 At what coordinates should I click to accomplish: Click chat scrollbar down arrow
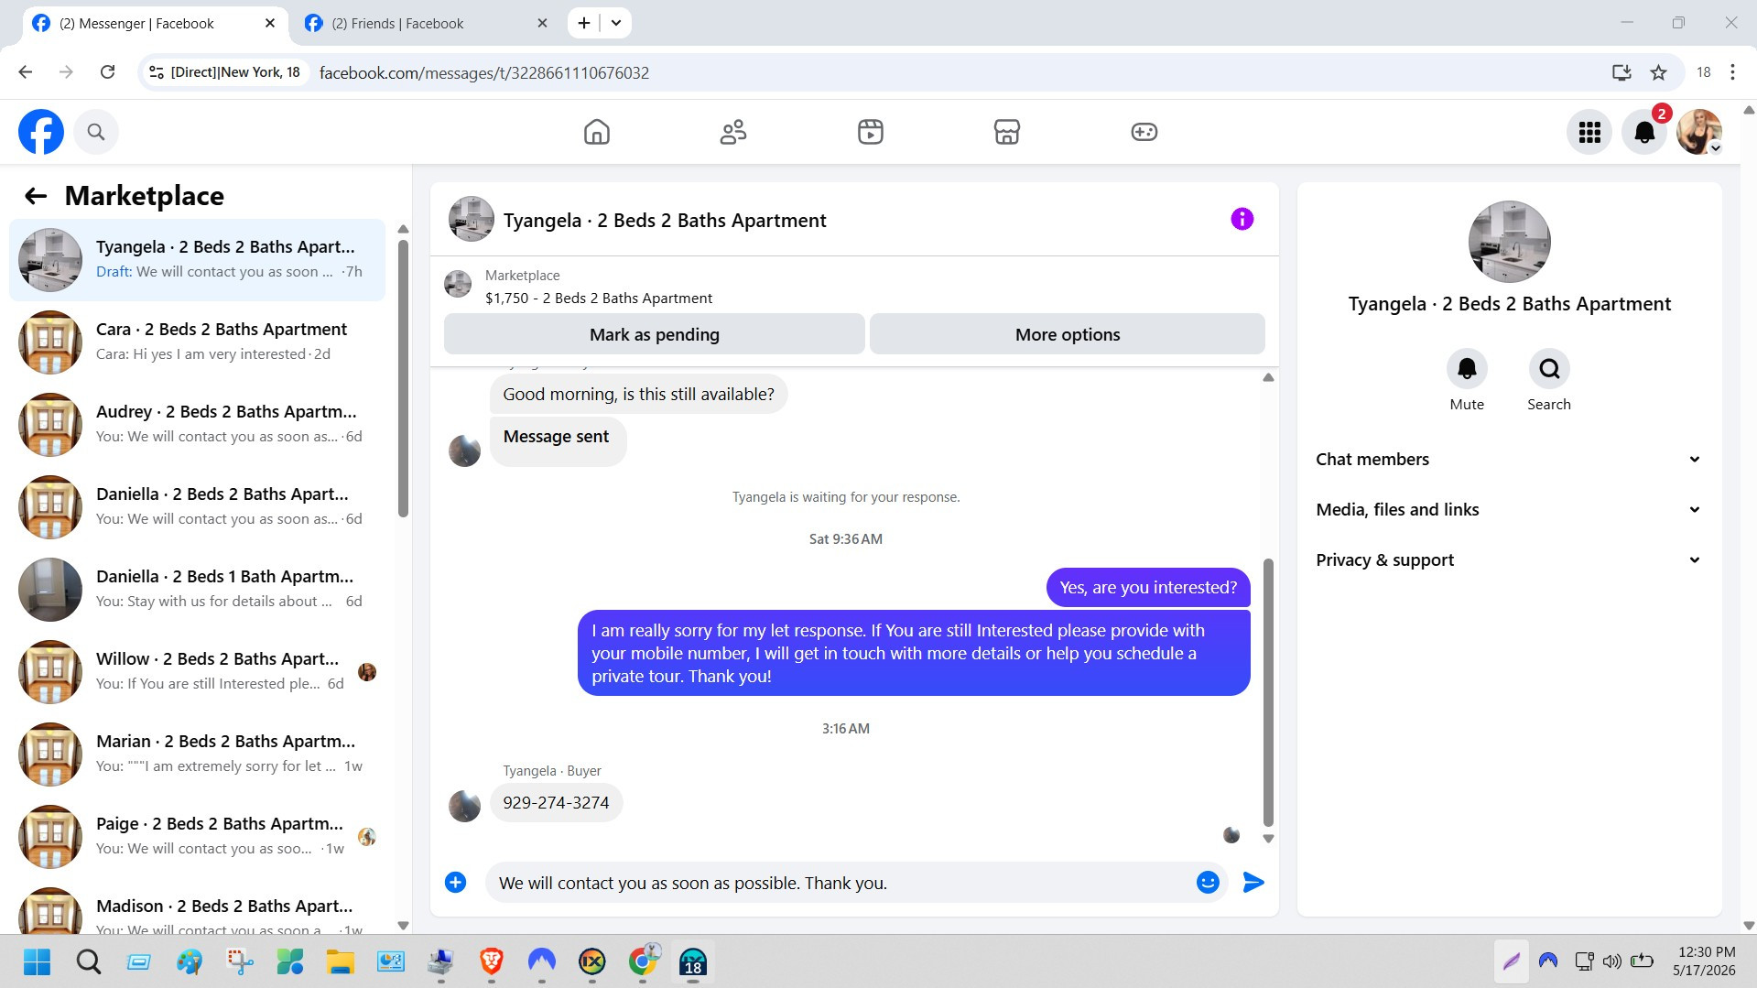(1268, 838)
